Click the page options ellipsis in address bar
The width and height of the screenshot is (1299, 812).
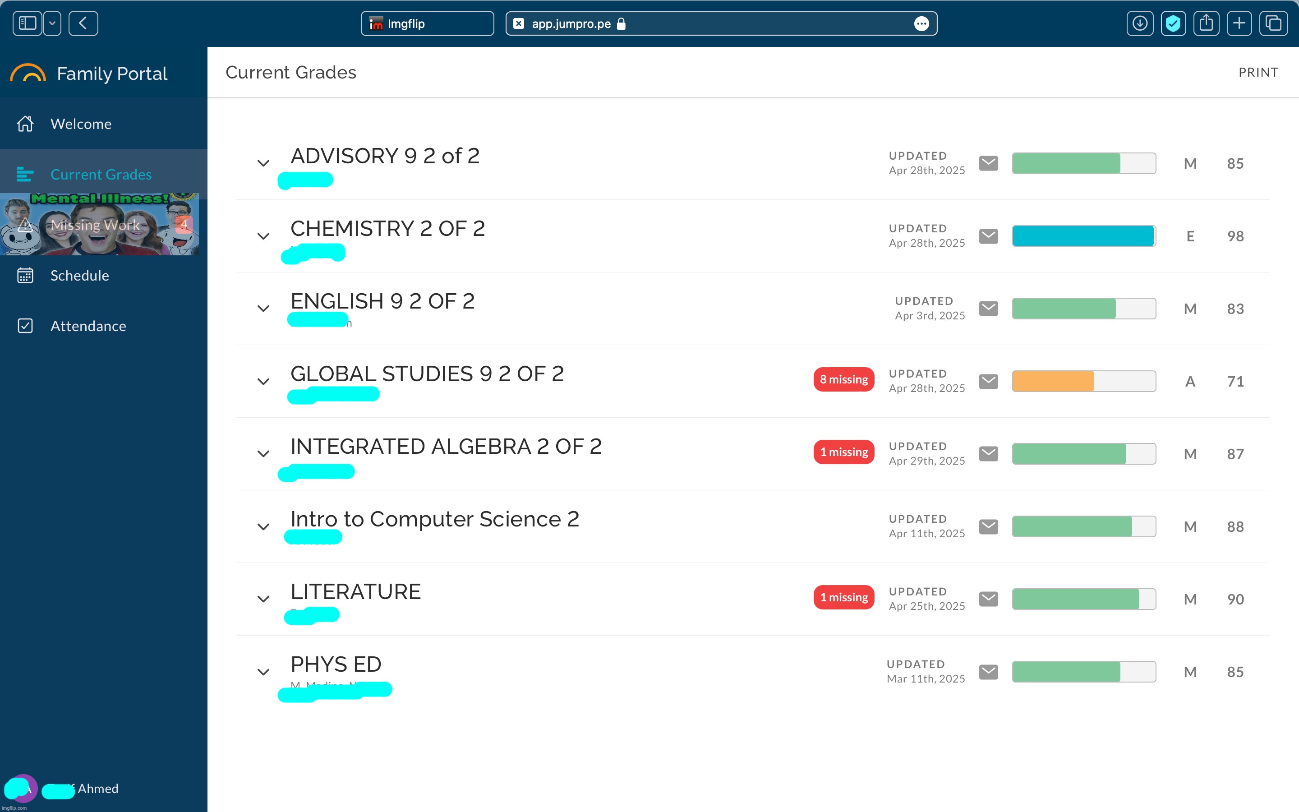point(921,23)
